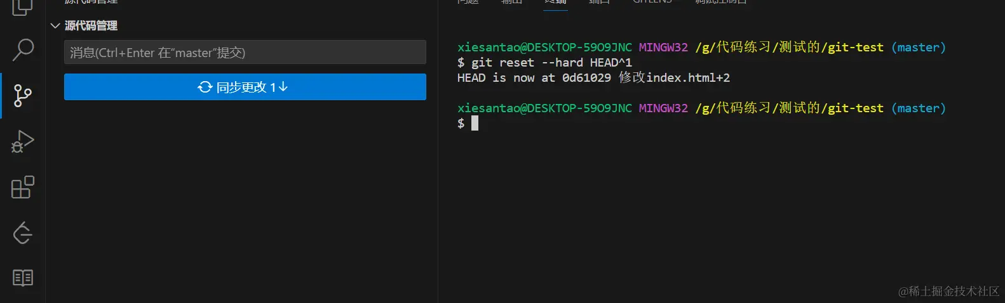Open the Search view magnifier icon
Screen dimensions: 1005x303
click(23, 50)
